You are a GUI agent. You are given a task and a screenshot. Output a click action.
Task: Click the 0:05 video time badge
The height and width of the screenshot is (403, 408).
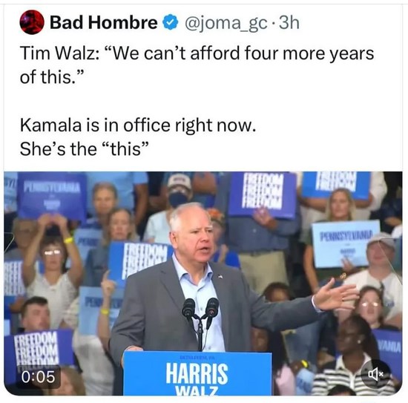point(39,377)
